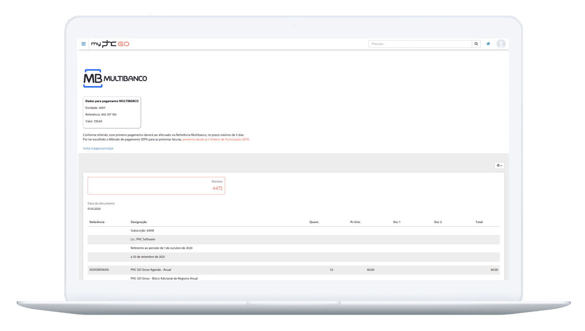Viewport: 585px width, 331px height.
Task: Click the GOAGROWAG reference cell
Action: coord(99,270)
